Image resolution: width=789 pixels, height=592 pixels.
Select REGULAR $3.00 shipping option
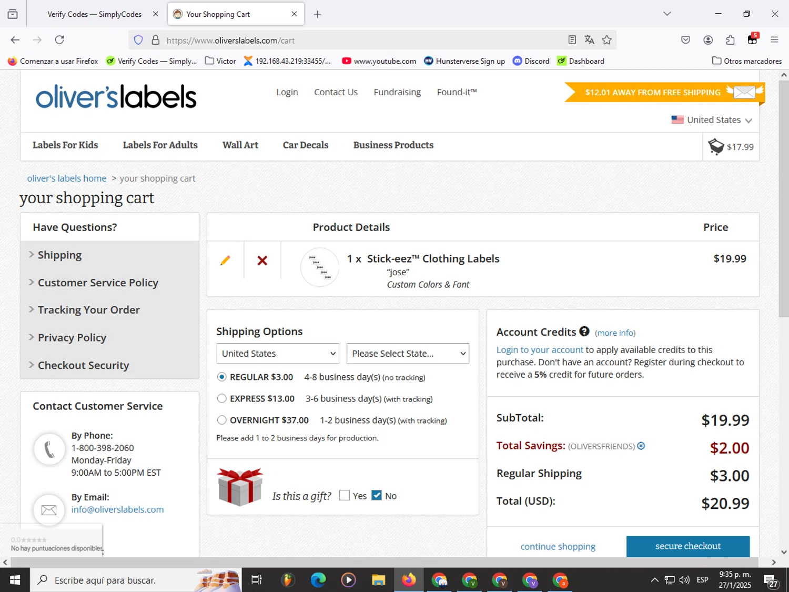click(x=222, y=377)
